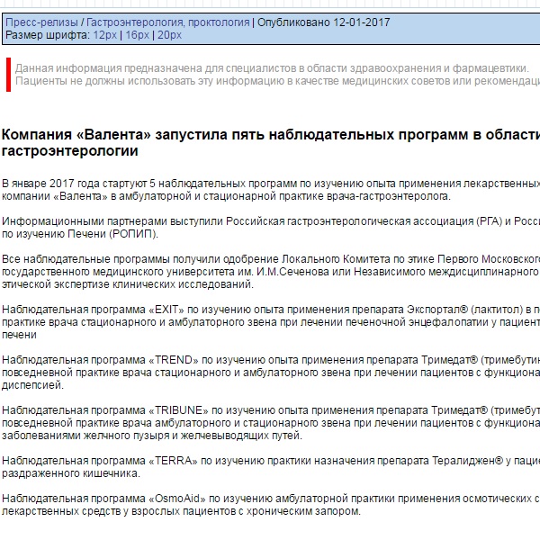
Task: Open the Пресс-релизы breadcrumb link
Action: (x=41, y=22)
